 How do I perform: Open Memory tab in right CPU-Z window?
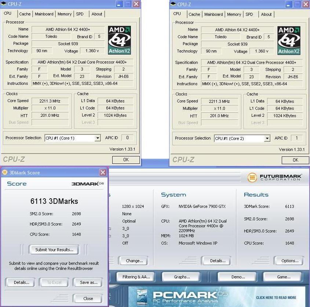[234, 14]
